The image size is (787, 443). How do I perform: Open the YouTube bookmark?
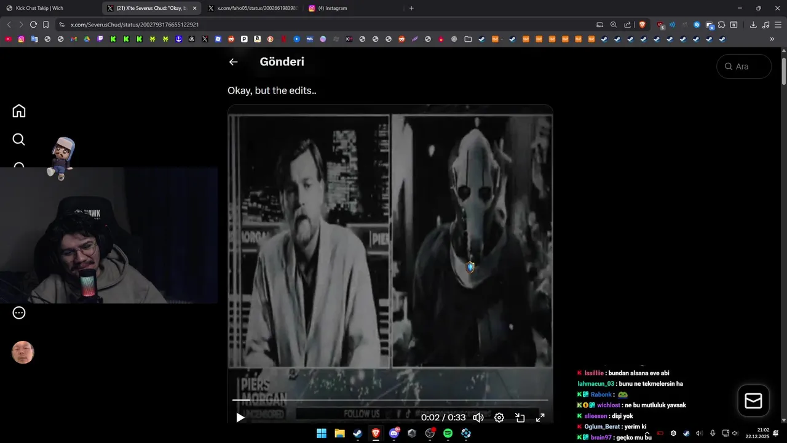coord(8,39)
